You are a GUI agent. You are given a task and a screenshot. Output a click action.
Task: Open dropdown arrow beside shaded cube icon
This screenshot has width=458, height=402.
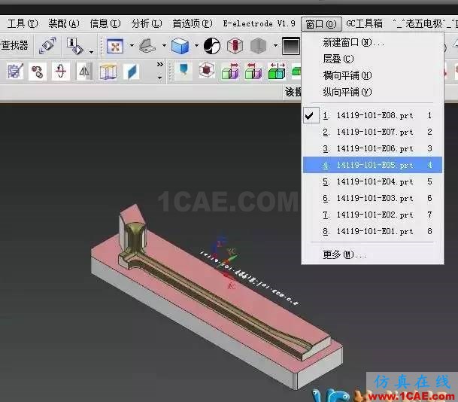click(196, 46)
